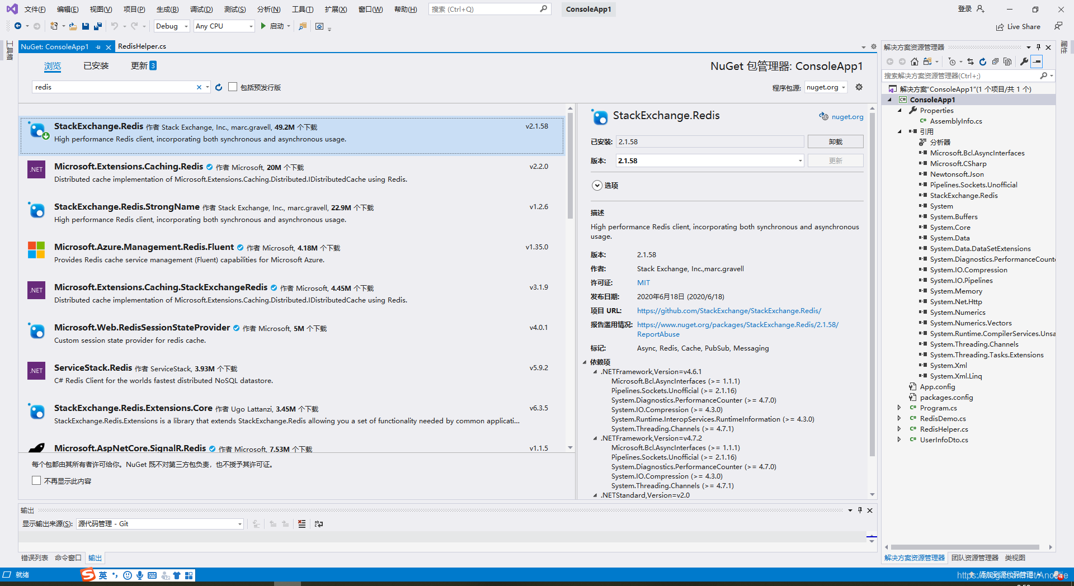
Task: Clear all text in the Output window
Action: click(x=302, y=524)
